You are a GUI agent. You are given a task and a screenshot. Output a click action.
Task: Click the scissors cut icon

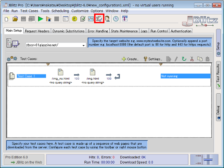(x=192, y=59)
